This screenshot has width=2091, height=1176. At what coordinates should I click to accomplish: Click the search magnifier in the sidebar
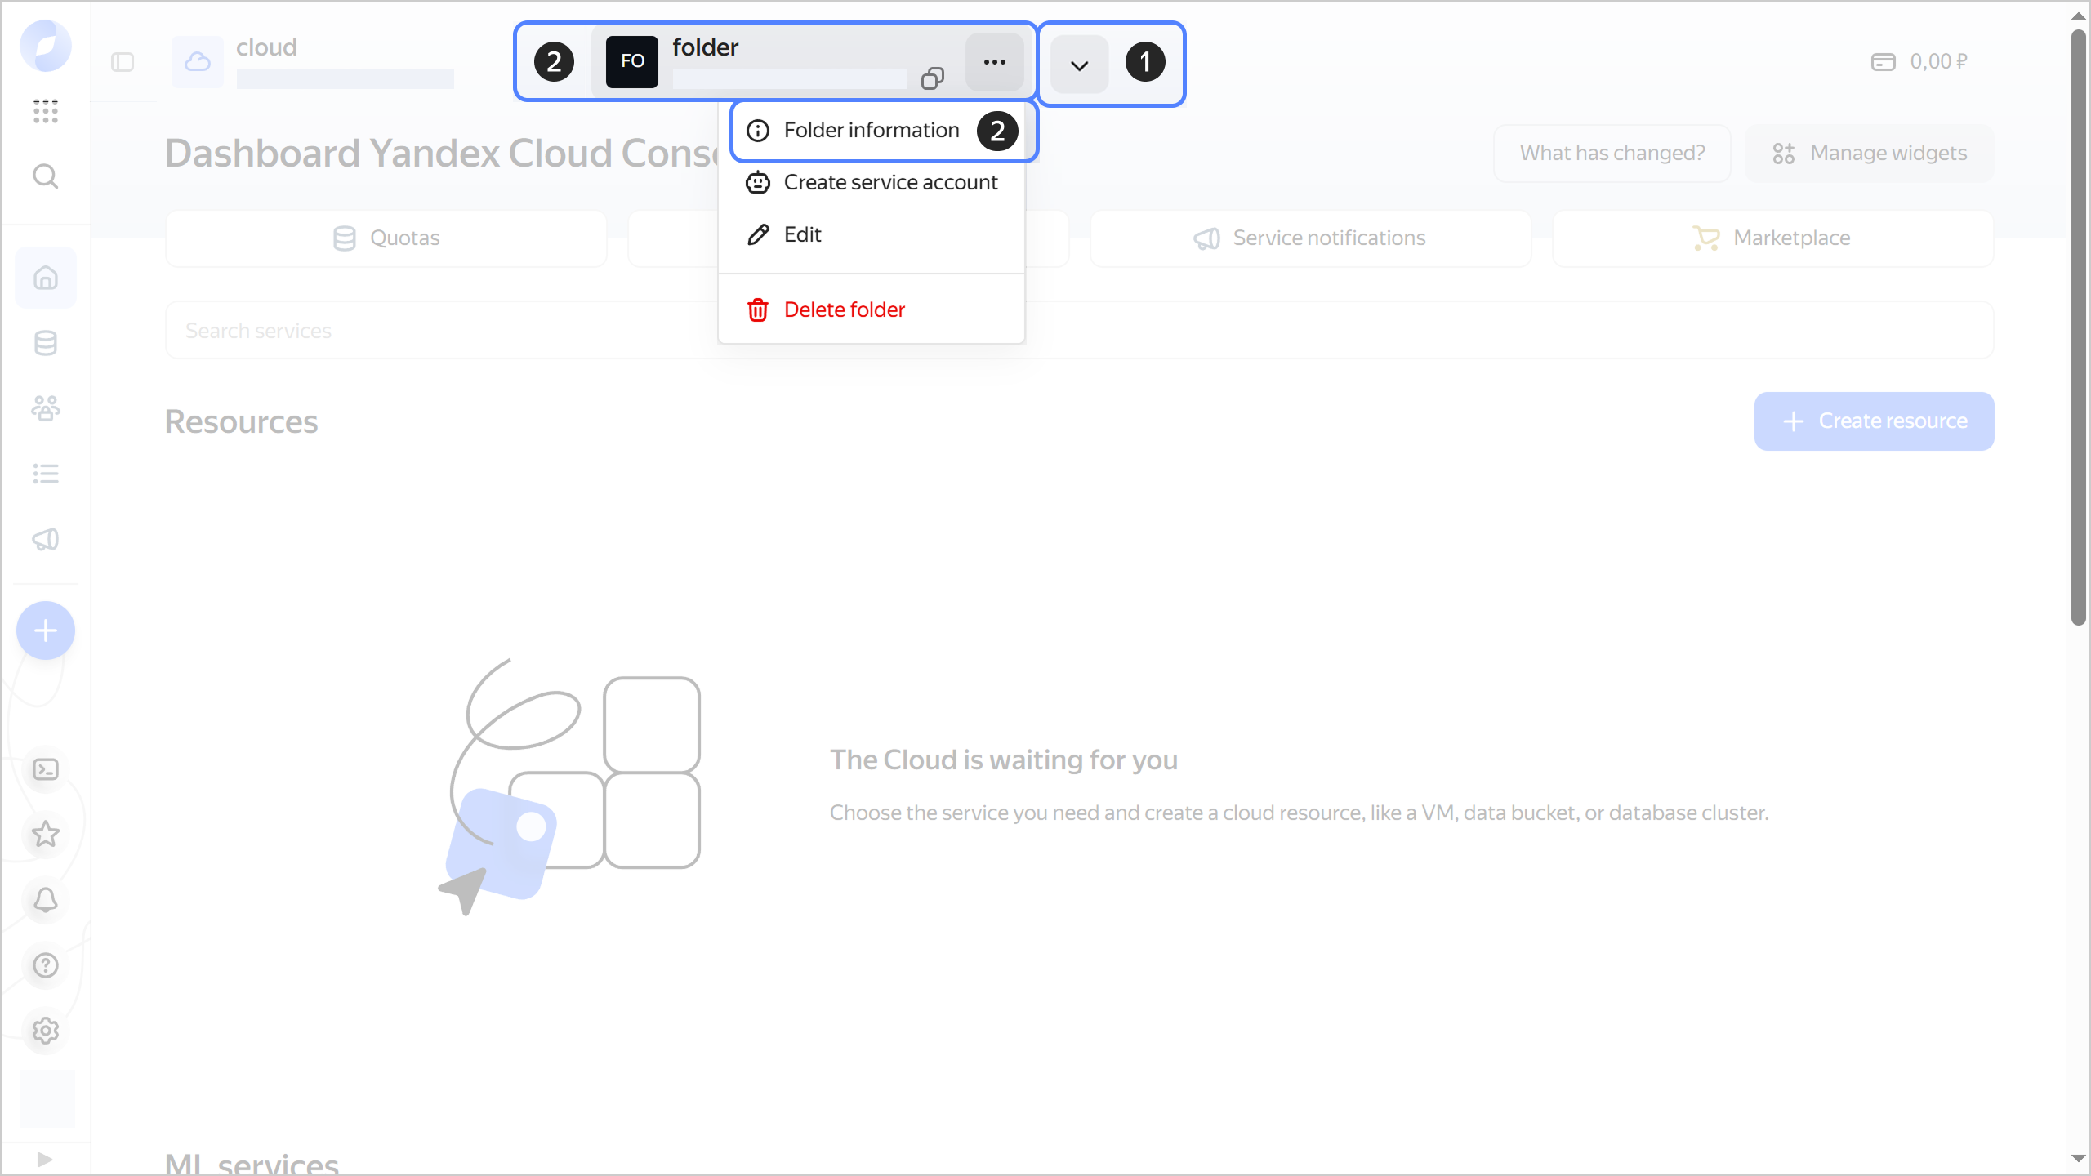tap(46, 176)
